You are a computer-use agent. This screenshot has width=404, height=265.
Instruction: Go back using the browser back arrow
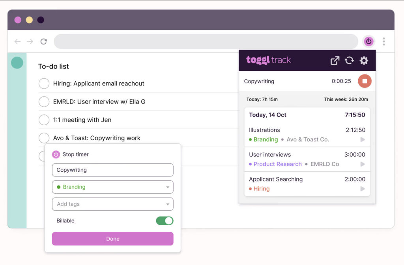17,41
